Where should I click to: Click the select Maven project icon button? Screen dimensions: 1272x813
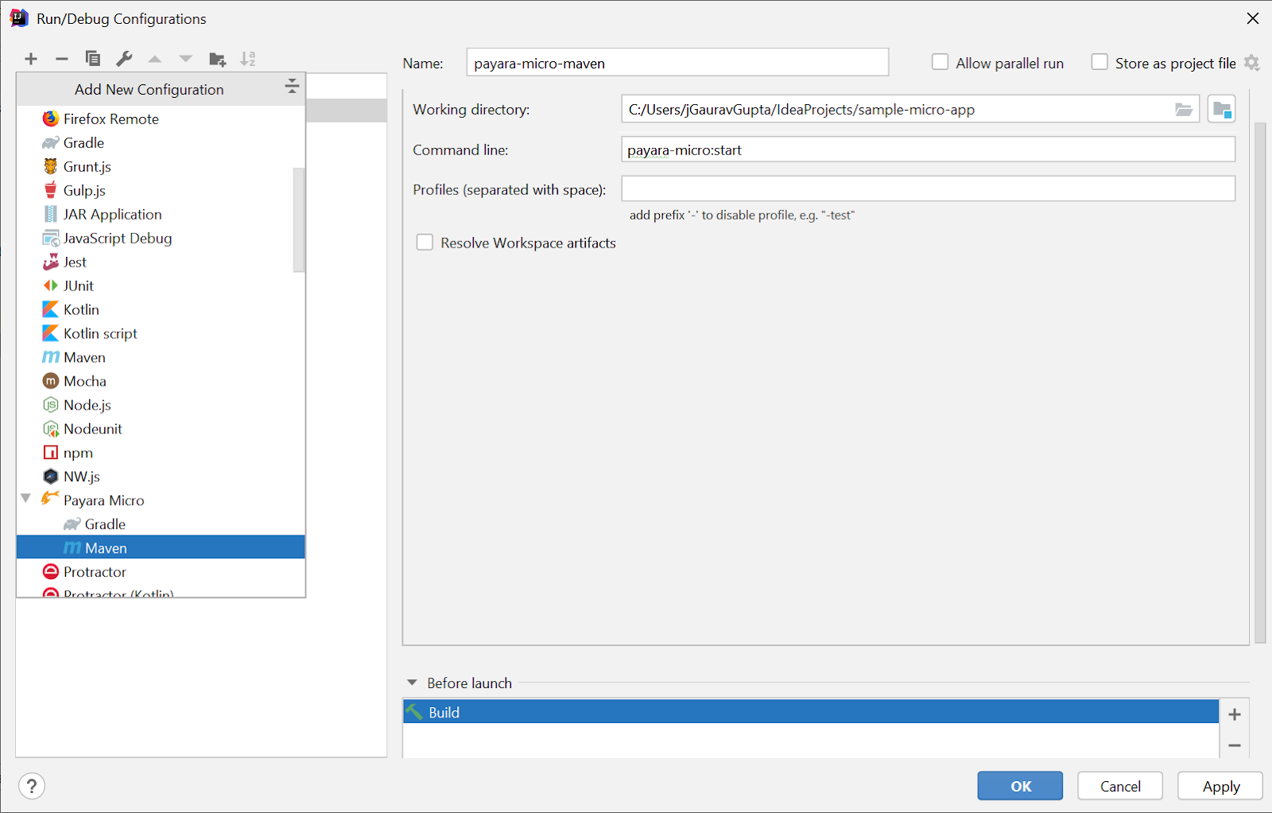click(x=1221, y=109)
